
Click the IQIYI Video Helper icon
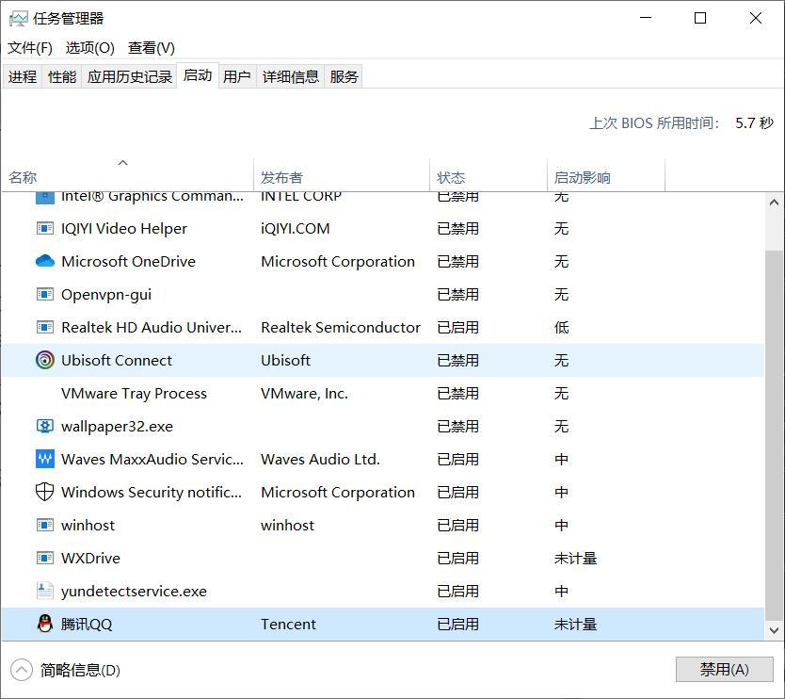point(44,229)
